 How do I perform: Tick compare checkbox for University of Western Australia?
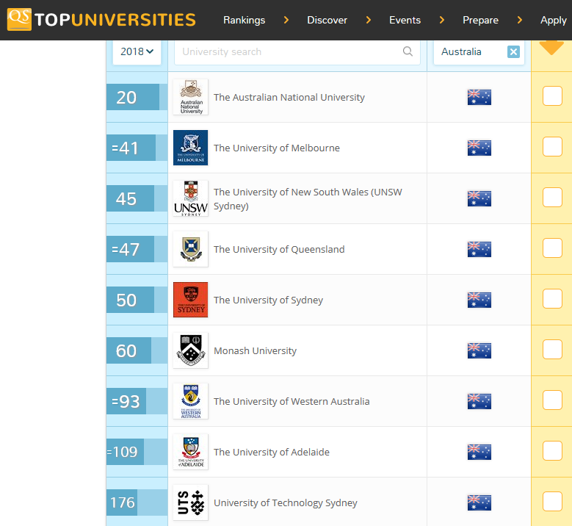pyautogui.click(x=552, y=400)
